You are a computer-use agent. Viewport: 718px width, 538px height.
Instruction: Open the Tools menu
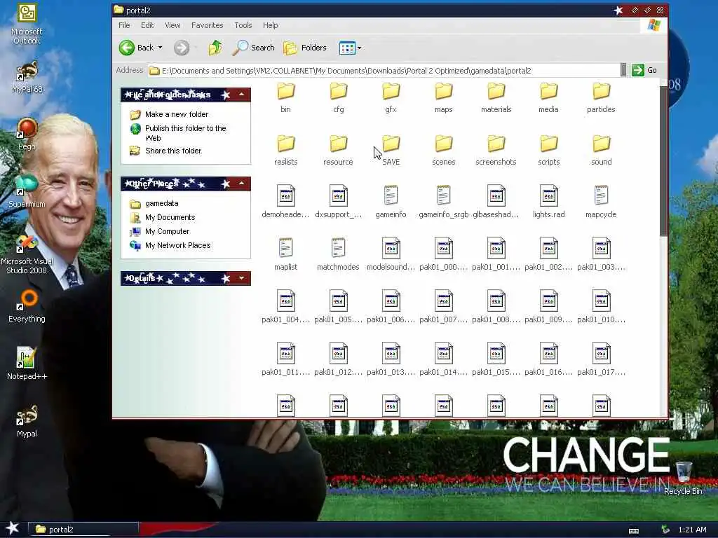click(243, 25)
